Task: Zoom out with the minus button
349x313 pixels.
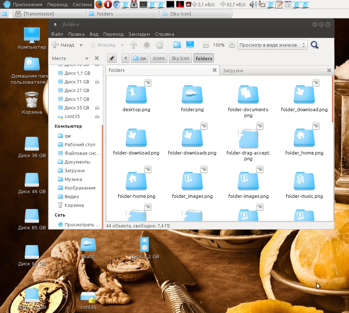Action: click(206, 45)
